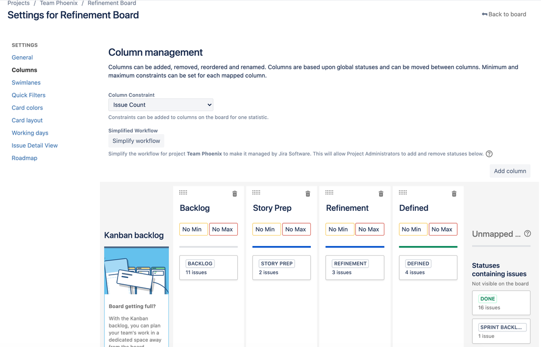Set No Min on Backlog column

point(192,229)
